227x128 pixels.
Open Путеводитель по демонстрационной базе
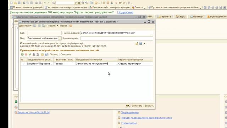(x=175, y=7)
